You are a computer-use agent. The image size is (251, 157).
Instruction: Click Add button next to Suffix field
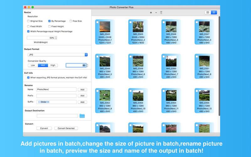[82, 102]
